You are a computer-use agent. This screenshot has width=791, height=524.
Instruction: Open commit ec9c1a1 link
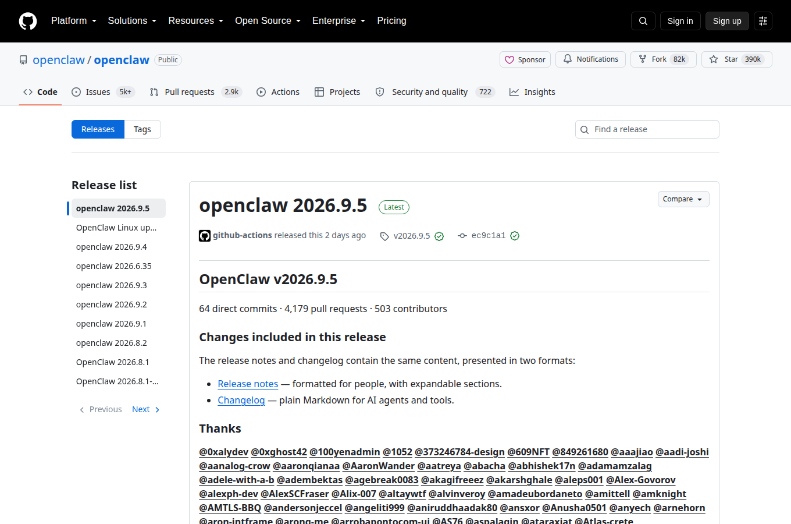(x=489, y=236)
